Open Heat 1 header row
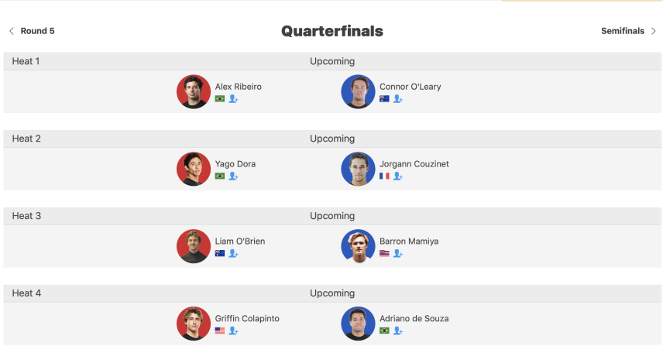This screenshot has height=346, width=663. [332, 61]
